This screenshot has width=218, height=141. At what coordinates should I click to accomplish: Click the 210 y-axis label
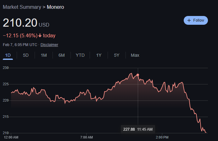pyautogui.click(x=6, y=133)
